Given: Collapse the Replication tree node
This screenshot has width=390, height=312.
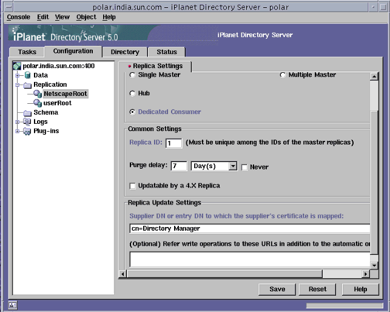Looking at the screenshot, I should (x=18, y=85).
